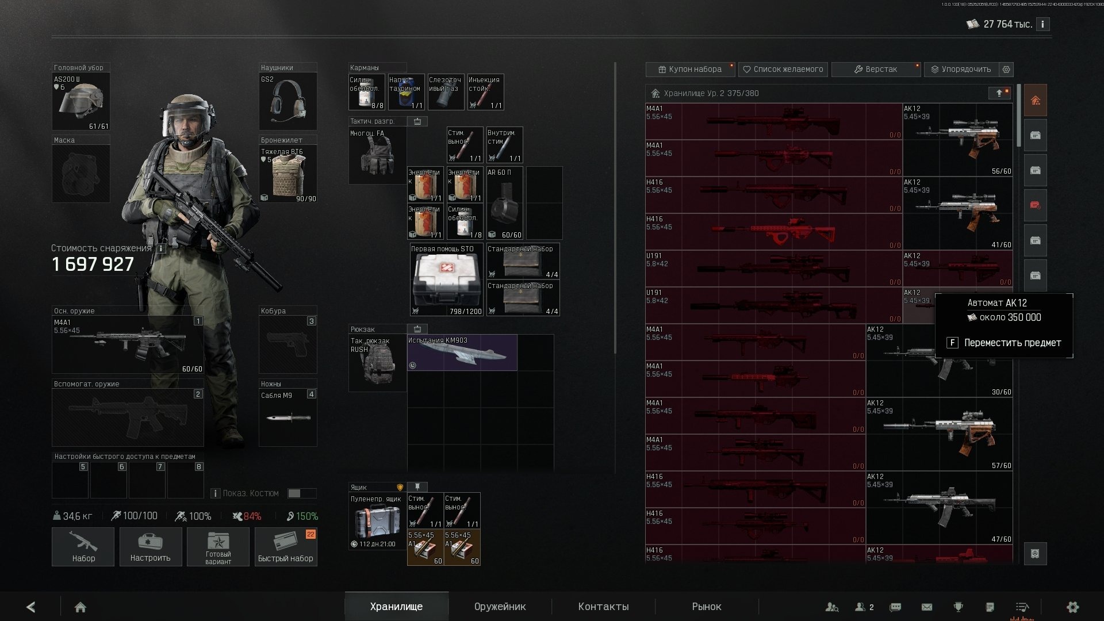
Task: Open the friends list showing 2
Action: [x=864, y=607]
